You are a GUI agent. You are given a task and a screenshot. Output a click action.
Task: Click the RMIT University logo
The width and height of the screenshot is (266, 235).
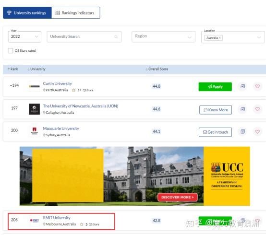coord(34,221)
